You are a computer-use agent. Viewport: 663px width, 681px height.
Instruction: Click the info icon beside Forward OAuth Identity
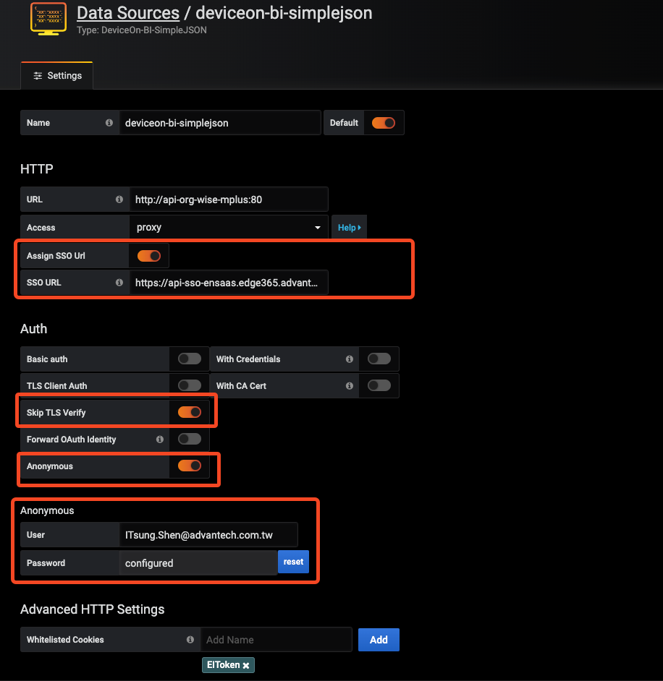[159, 439]
